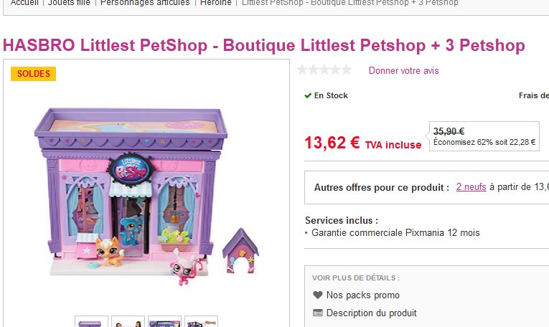Click the heart icon beside Nos packs promo

[318, 295]
